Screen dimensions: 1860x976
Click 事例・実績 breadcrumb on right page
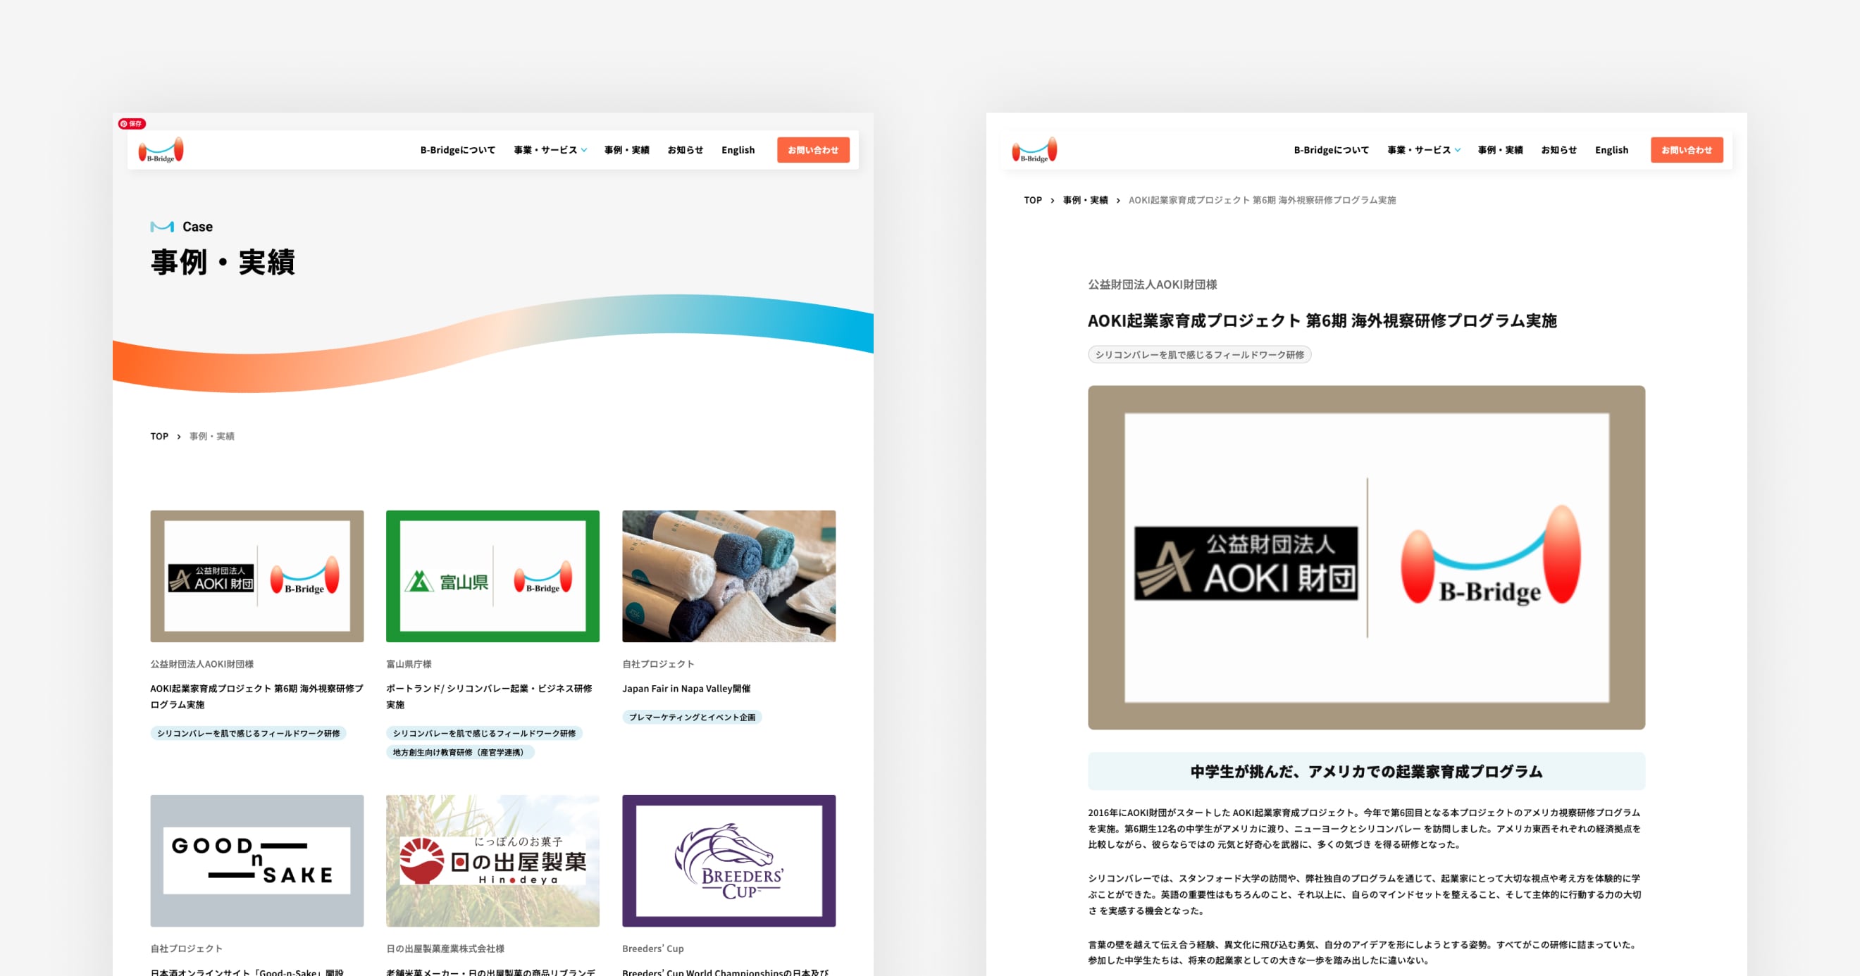tap(1084, 200)
